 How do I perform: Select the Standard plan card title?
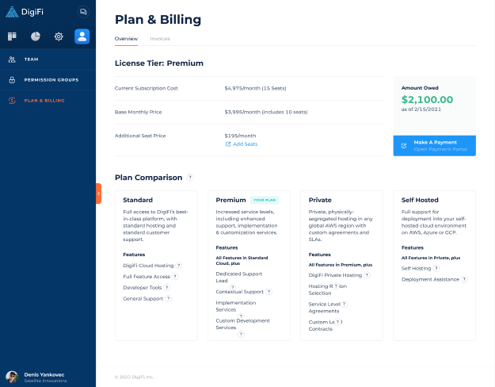tap(138, 200)
